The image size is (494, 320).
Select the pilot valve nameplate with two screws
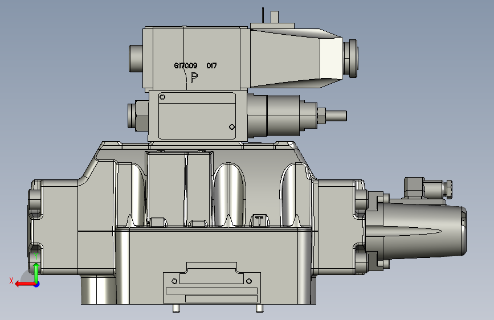pyautogui.click(x=197, y=116)
